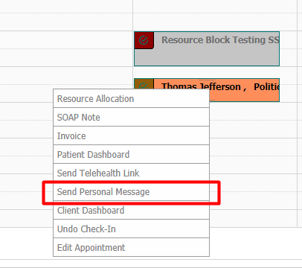The image size is (302, 268).
Task: Click the gray body area of Resource Block appointment
Action: click(x=207, y=57)
